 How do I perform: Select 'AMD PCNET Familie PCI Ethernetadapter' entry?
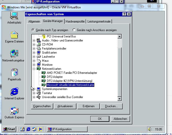72,73
